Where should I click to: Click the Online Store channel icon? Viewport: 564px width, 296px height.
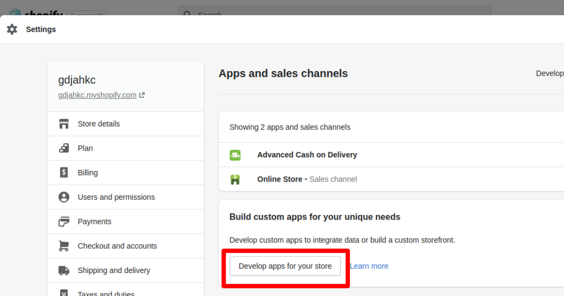[x=235, y=179]
